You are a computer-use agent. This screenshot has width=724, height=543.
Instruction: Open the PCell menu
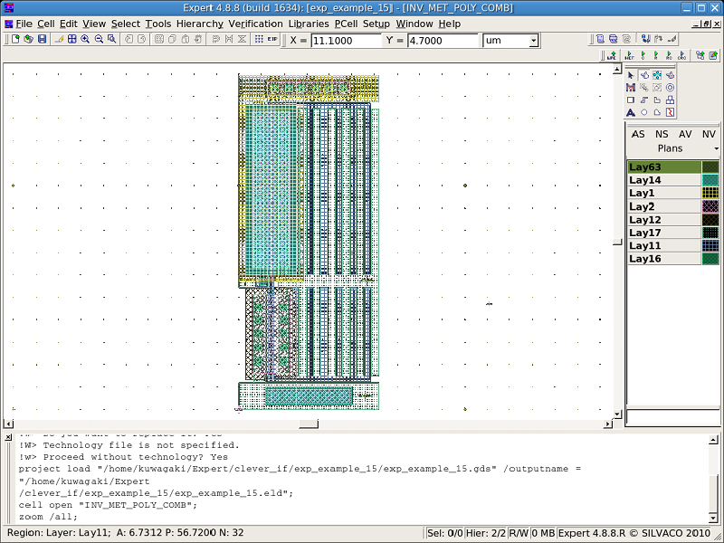tap(345, 24)
